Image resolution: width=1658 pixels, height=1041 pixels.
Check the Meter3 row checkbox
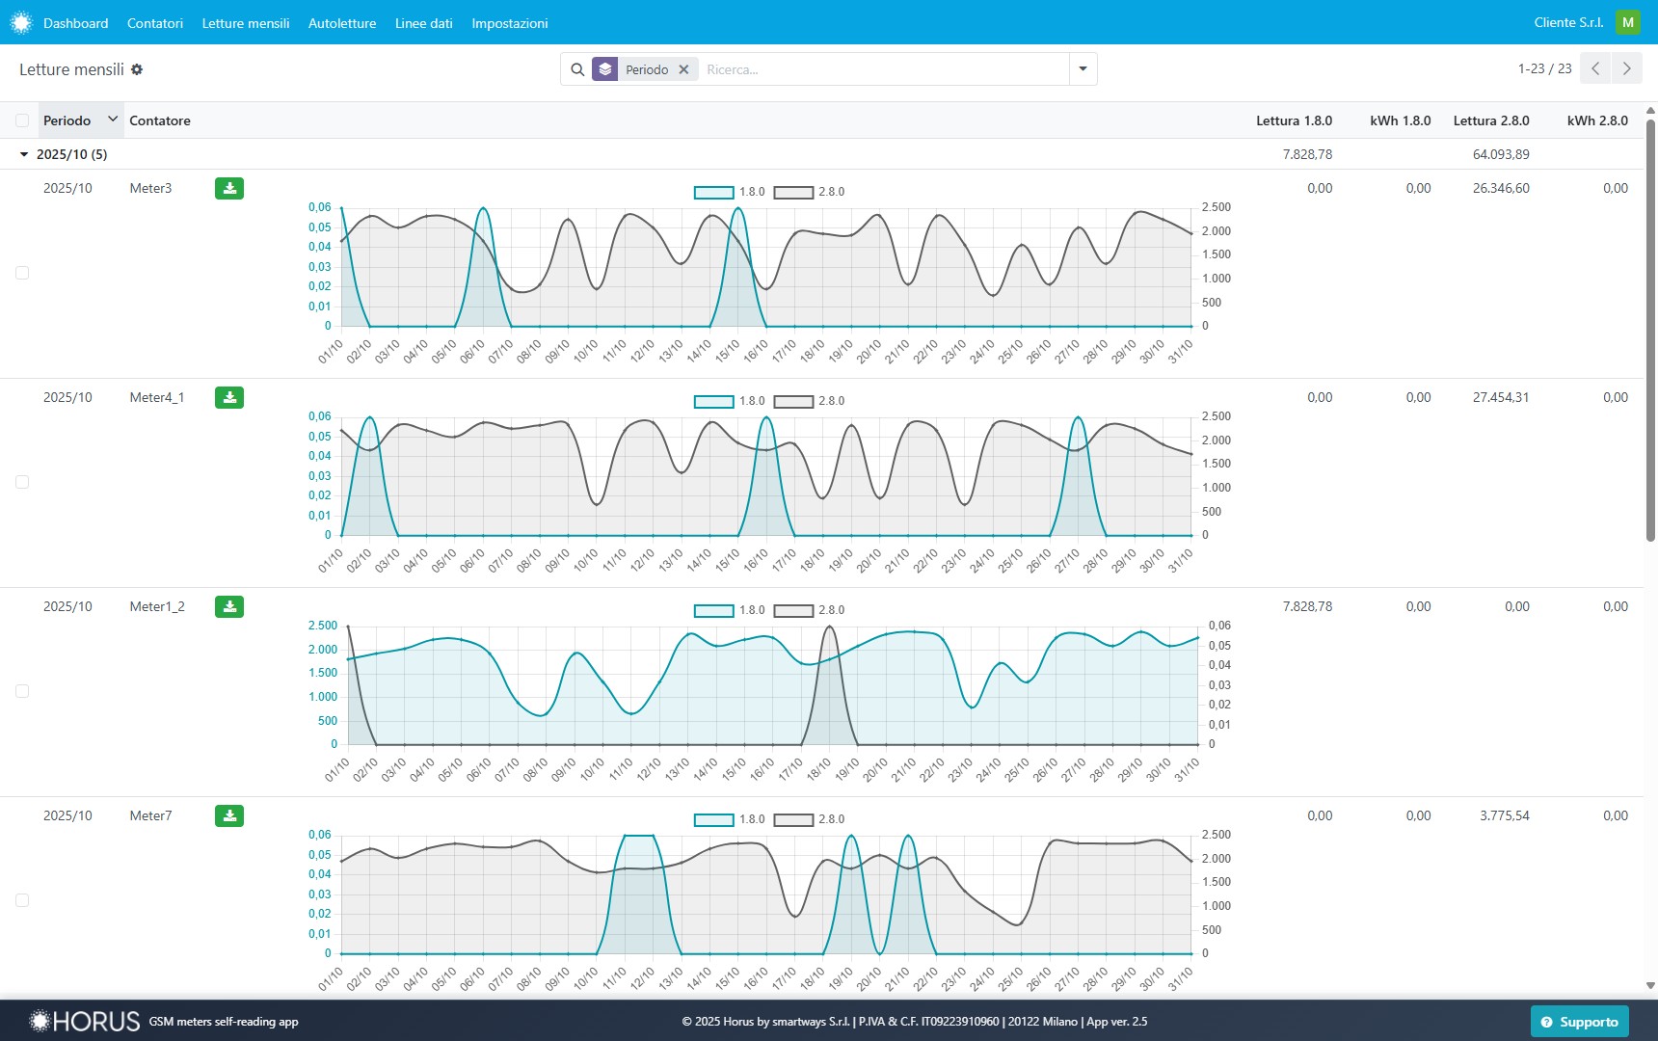click(x=22, y=273)
